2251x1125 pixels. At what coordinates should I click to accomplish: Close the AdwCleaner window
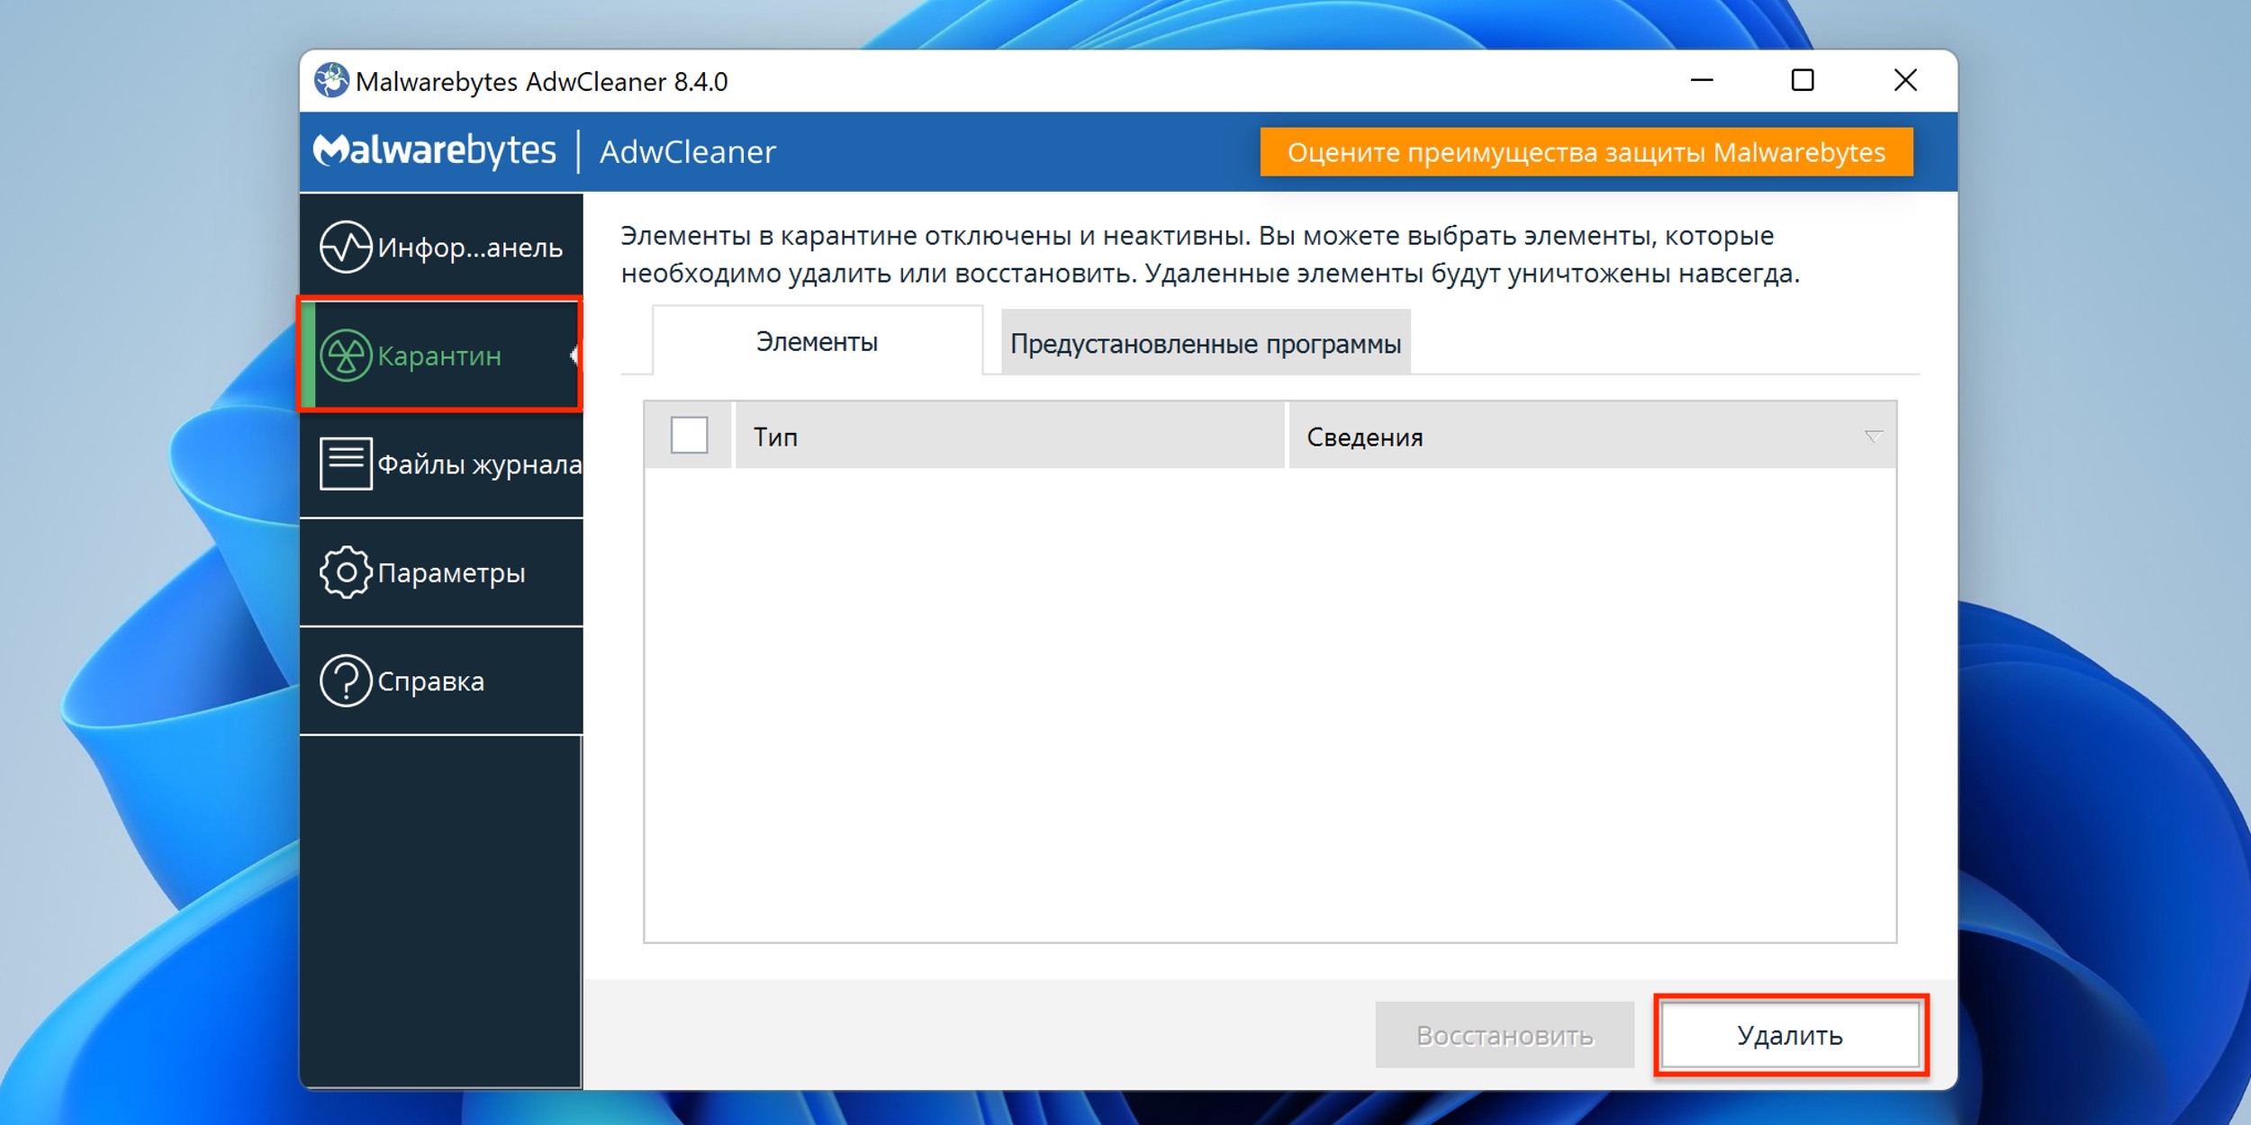[1905, 81]
